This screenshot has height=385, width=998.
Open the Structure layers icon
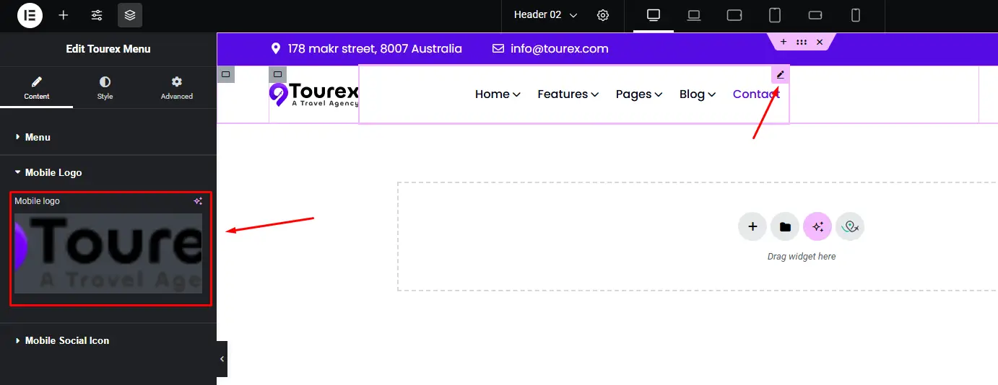point(130,15)
